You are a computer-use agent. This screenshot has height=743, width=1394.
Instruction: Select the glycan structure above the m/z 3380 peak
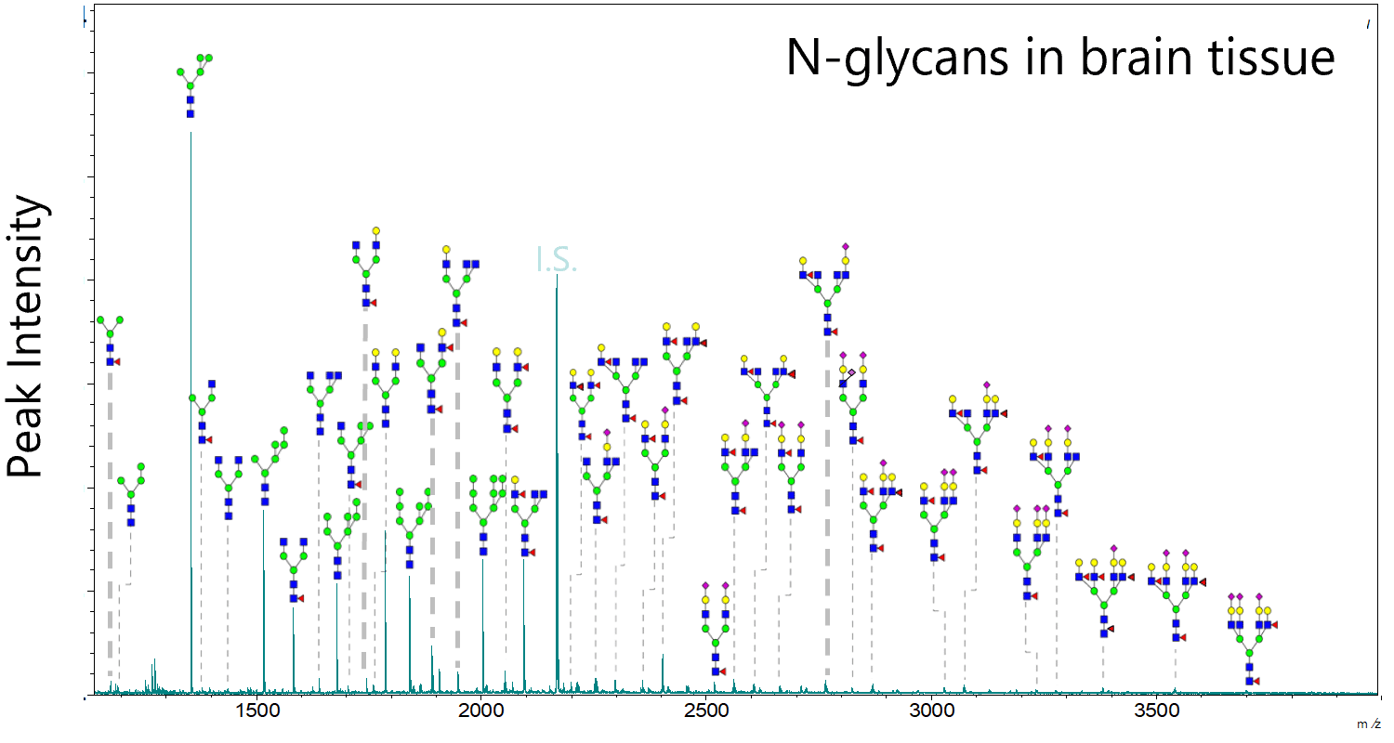[1104, 592]
